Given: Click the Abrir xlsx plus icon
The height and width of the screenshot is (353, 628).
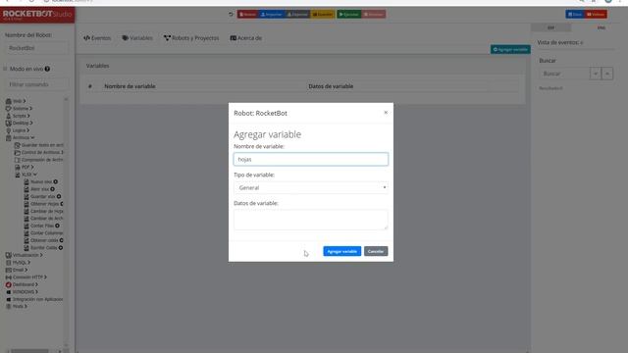Looking at the screenshot, I should click(52, 189).
